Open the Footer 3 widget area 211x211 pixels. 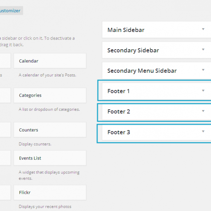point(119,132)
